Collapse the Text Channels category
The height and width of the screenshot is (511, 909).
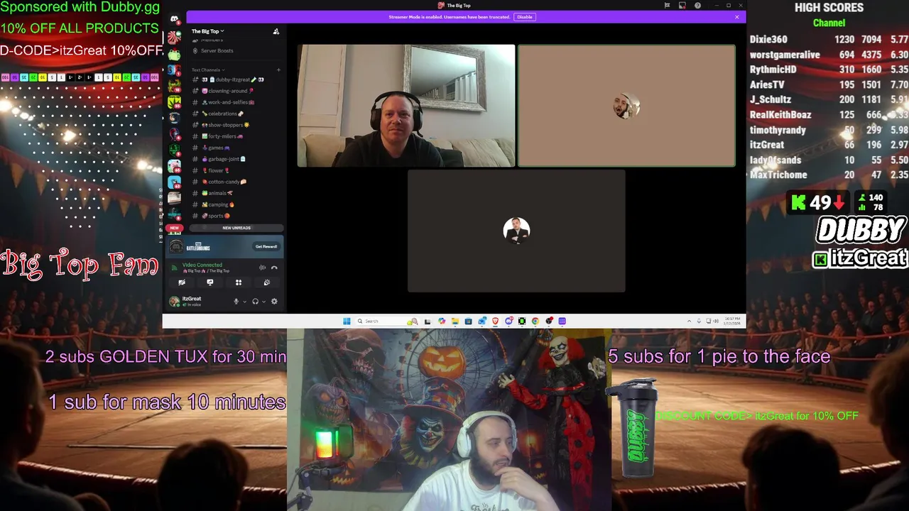click(x=207, y=70)
